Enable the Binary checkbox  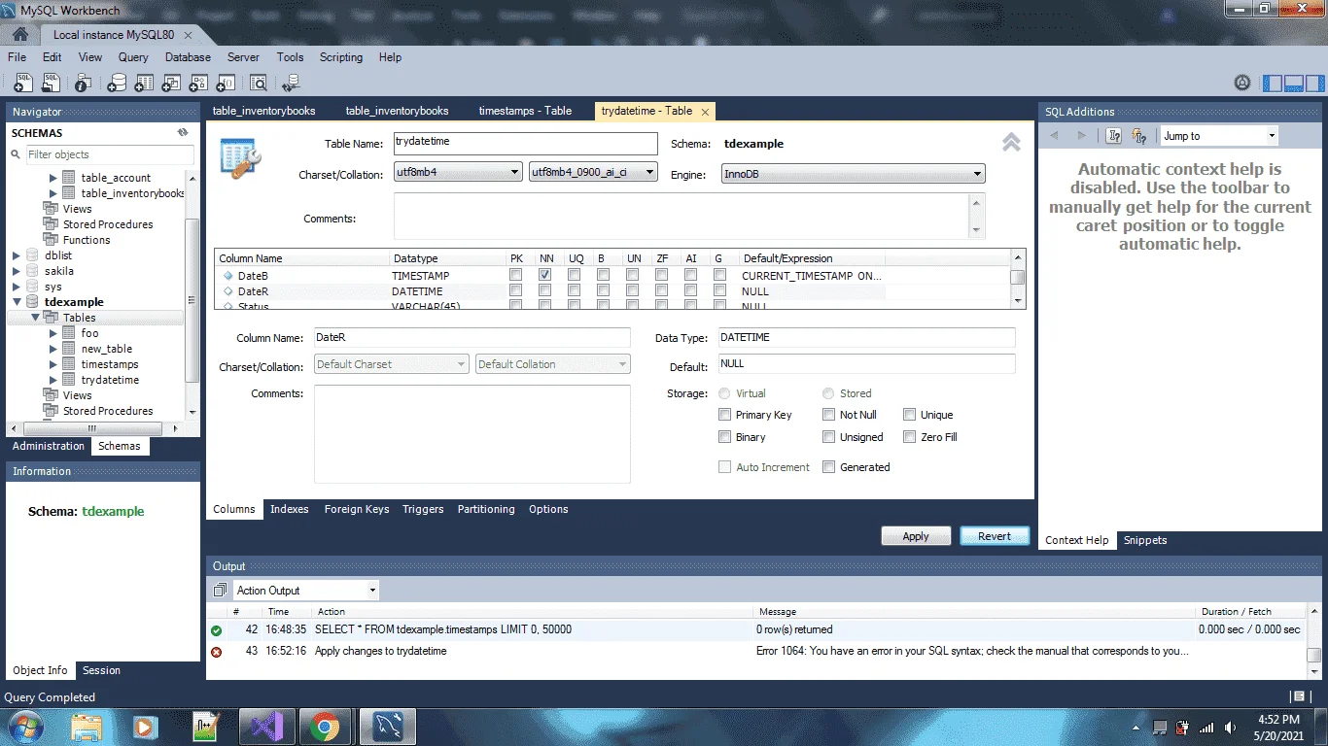[724, 437]
